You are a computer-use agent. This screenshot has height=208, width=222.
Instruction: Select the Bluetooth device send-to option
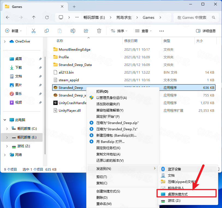188,169
